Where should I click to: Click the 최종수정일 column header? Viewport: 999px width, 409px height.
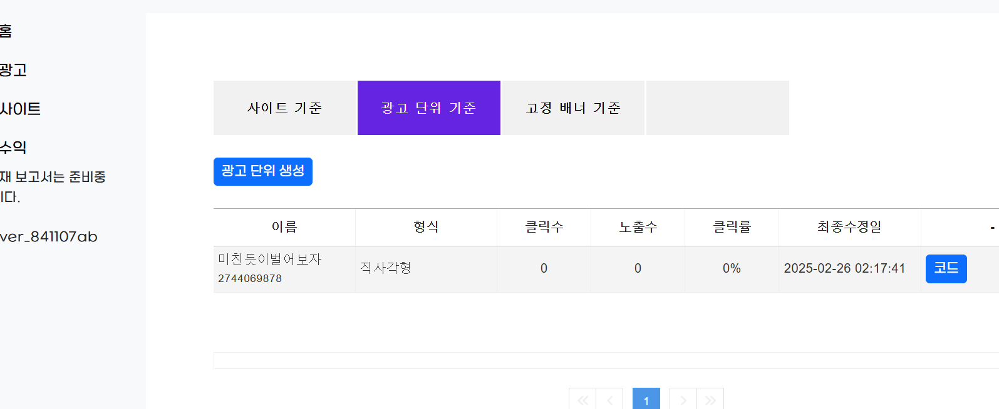coord(849,227)
